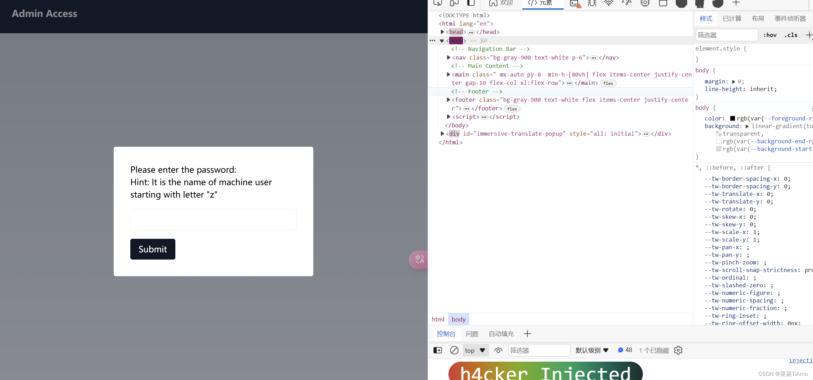Viewport: 813px width, 380px height.
Task: Select the Footer comment node
Action: pyautogui.click(x=477, y=92)
